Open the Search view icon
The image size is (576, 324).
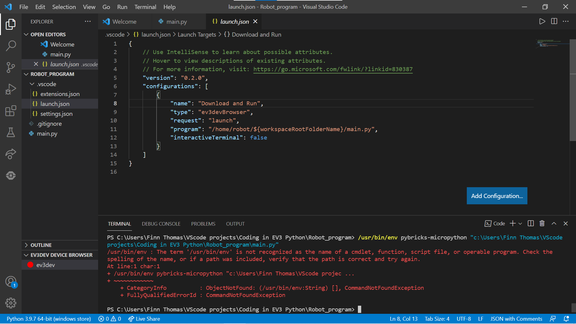[11, 46]
